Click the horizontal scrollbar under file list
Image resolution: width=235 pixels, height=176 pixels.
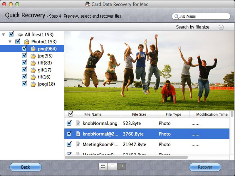pos(126,157)
